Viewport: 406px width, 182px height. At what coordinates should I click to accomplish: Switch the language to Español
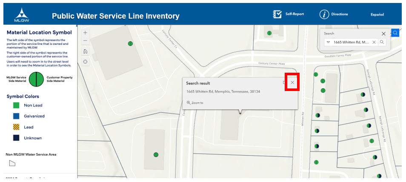pos(377,14)
